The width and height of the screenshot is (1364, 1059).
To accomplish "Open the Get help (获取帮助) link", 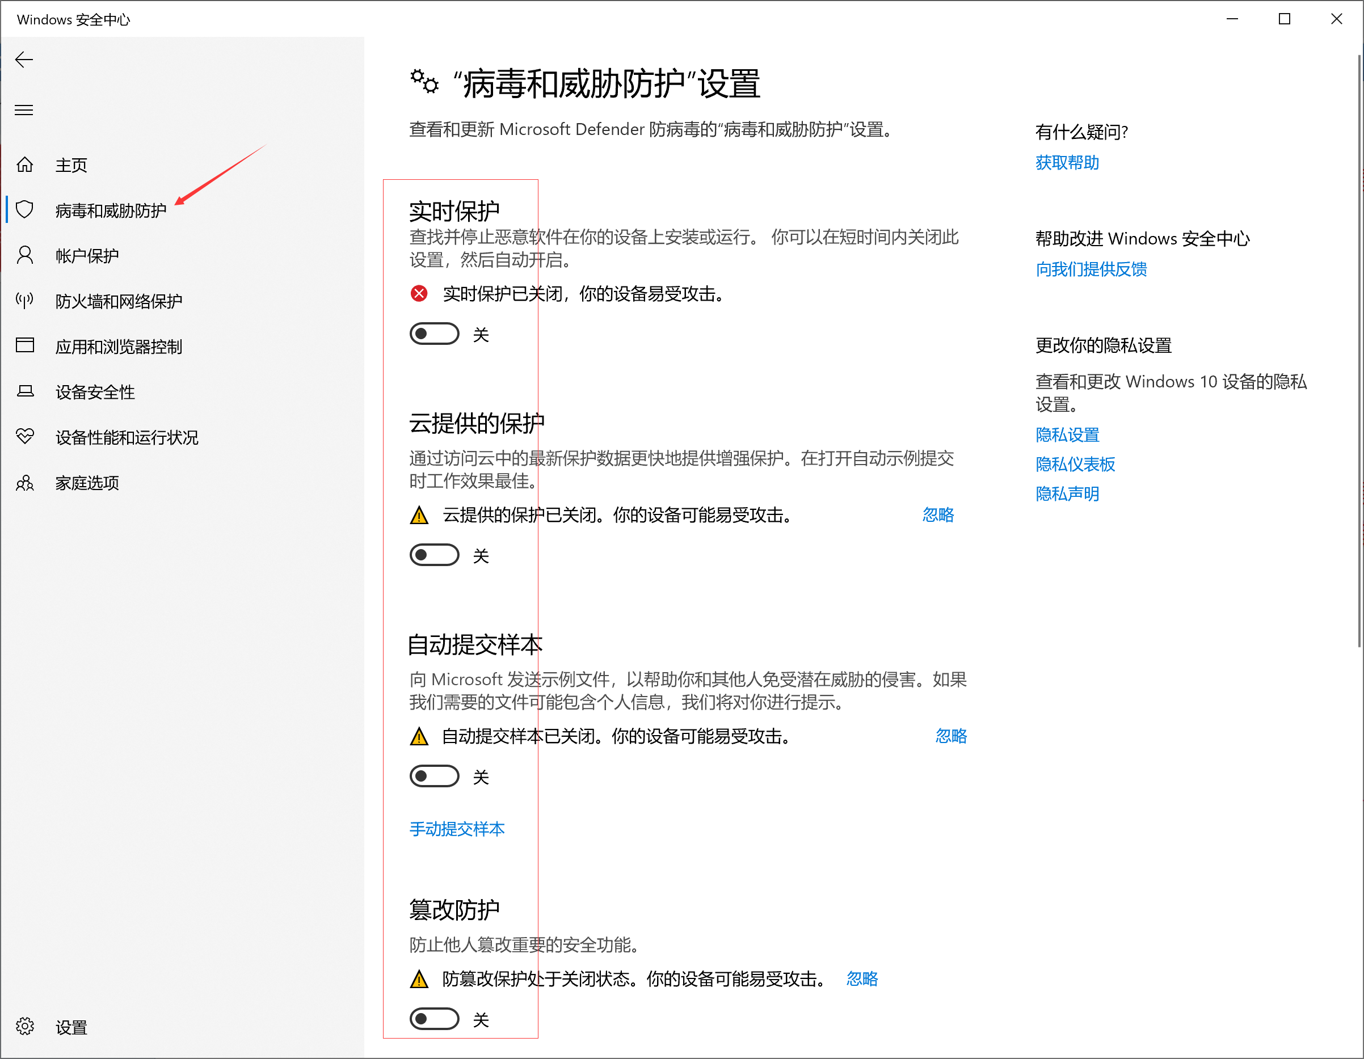I will coord(1067,163).
